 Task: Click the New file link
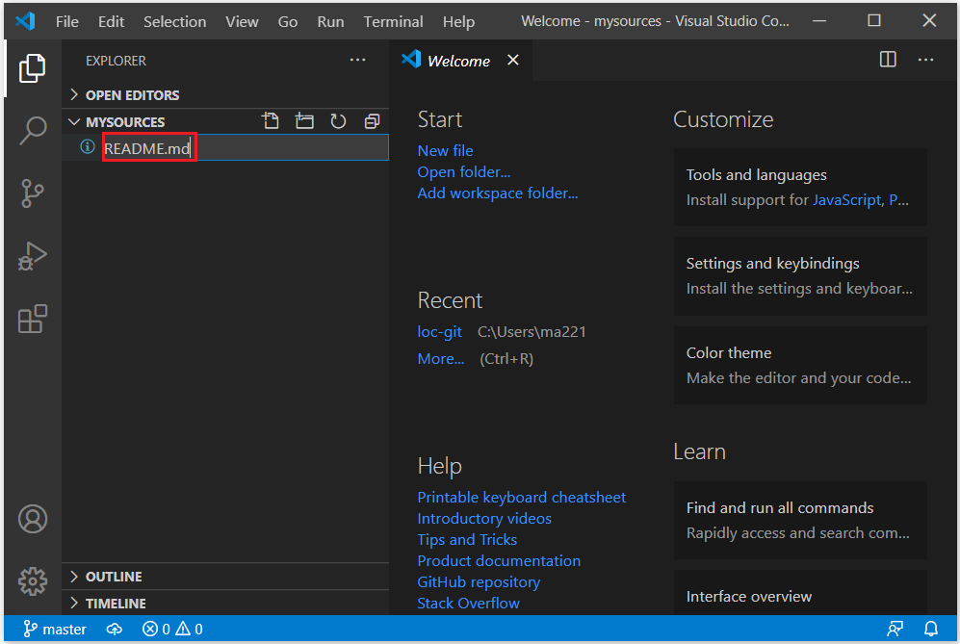click(445, 150)
